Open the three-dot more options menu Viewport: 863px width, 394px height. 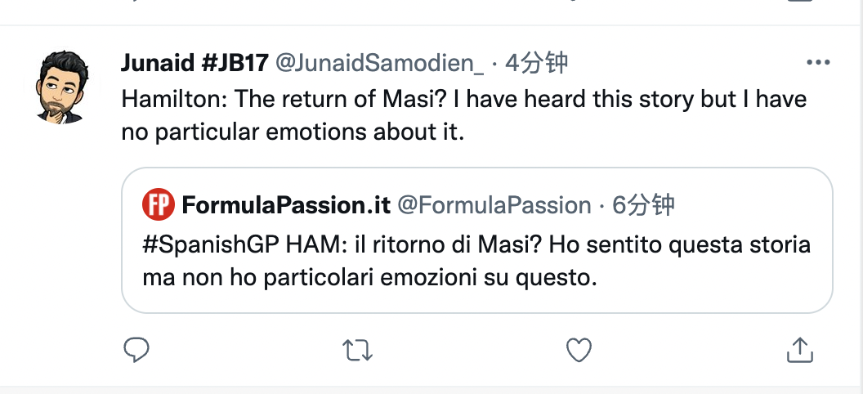click(x=818, y=63)
